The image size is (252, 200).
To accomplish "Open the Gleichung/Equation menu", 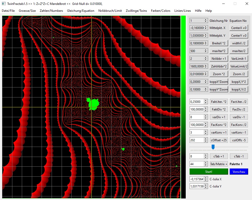I will point(80,11).
